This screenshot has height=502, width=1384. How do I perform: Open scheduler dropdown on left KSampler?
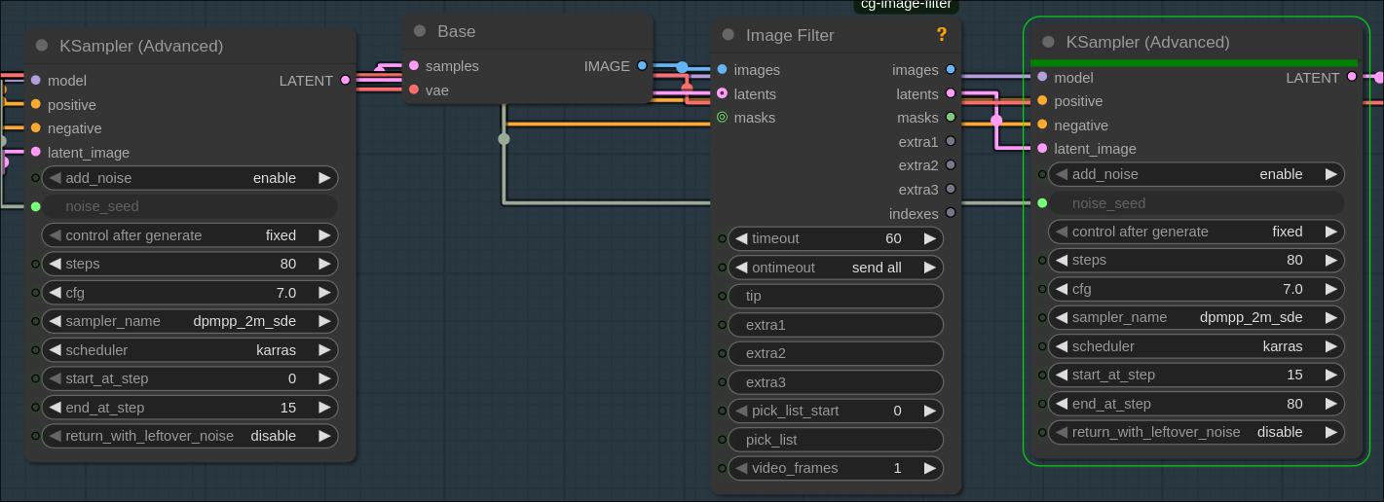point(190,350)
